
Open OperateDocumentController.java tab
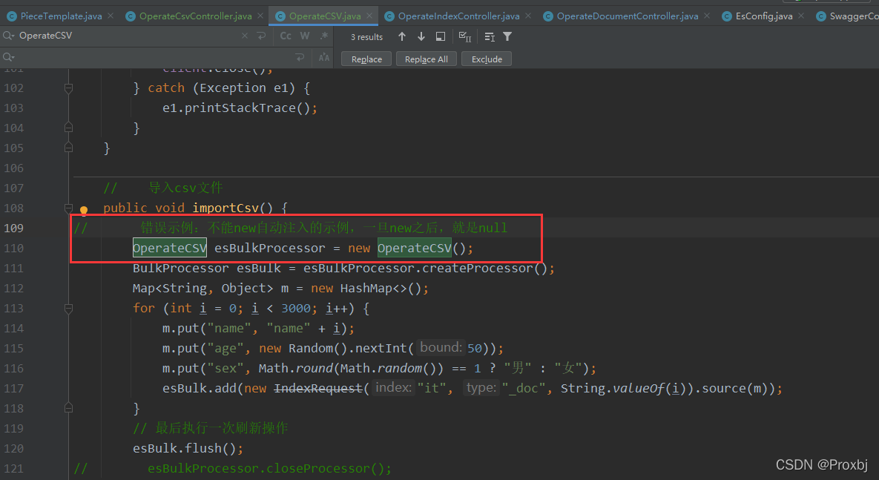628,16
